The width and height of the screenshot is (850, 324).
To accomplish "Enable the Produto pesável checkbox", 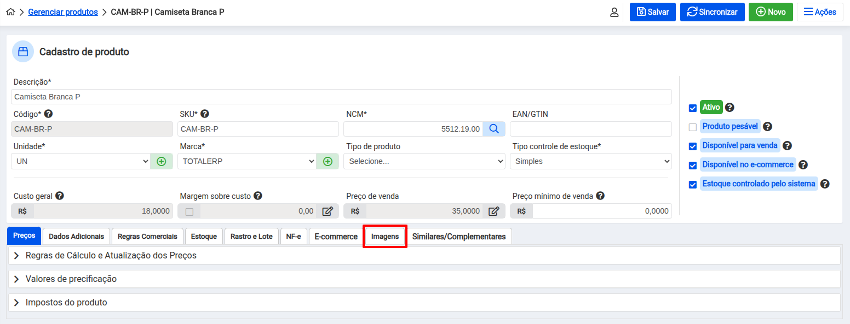I will pos(693,127).
